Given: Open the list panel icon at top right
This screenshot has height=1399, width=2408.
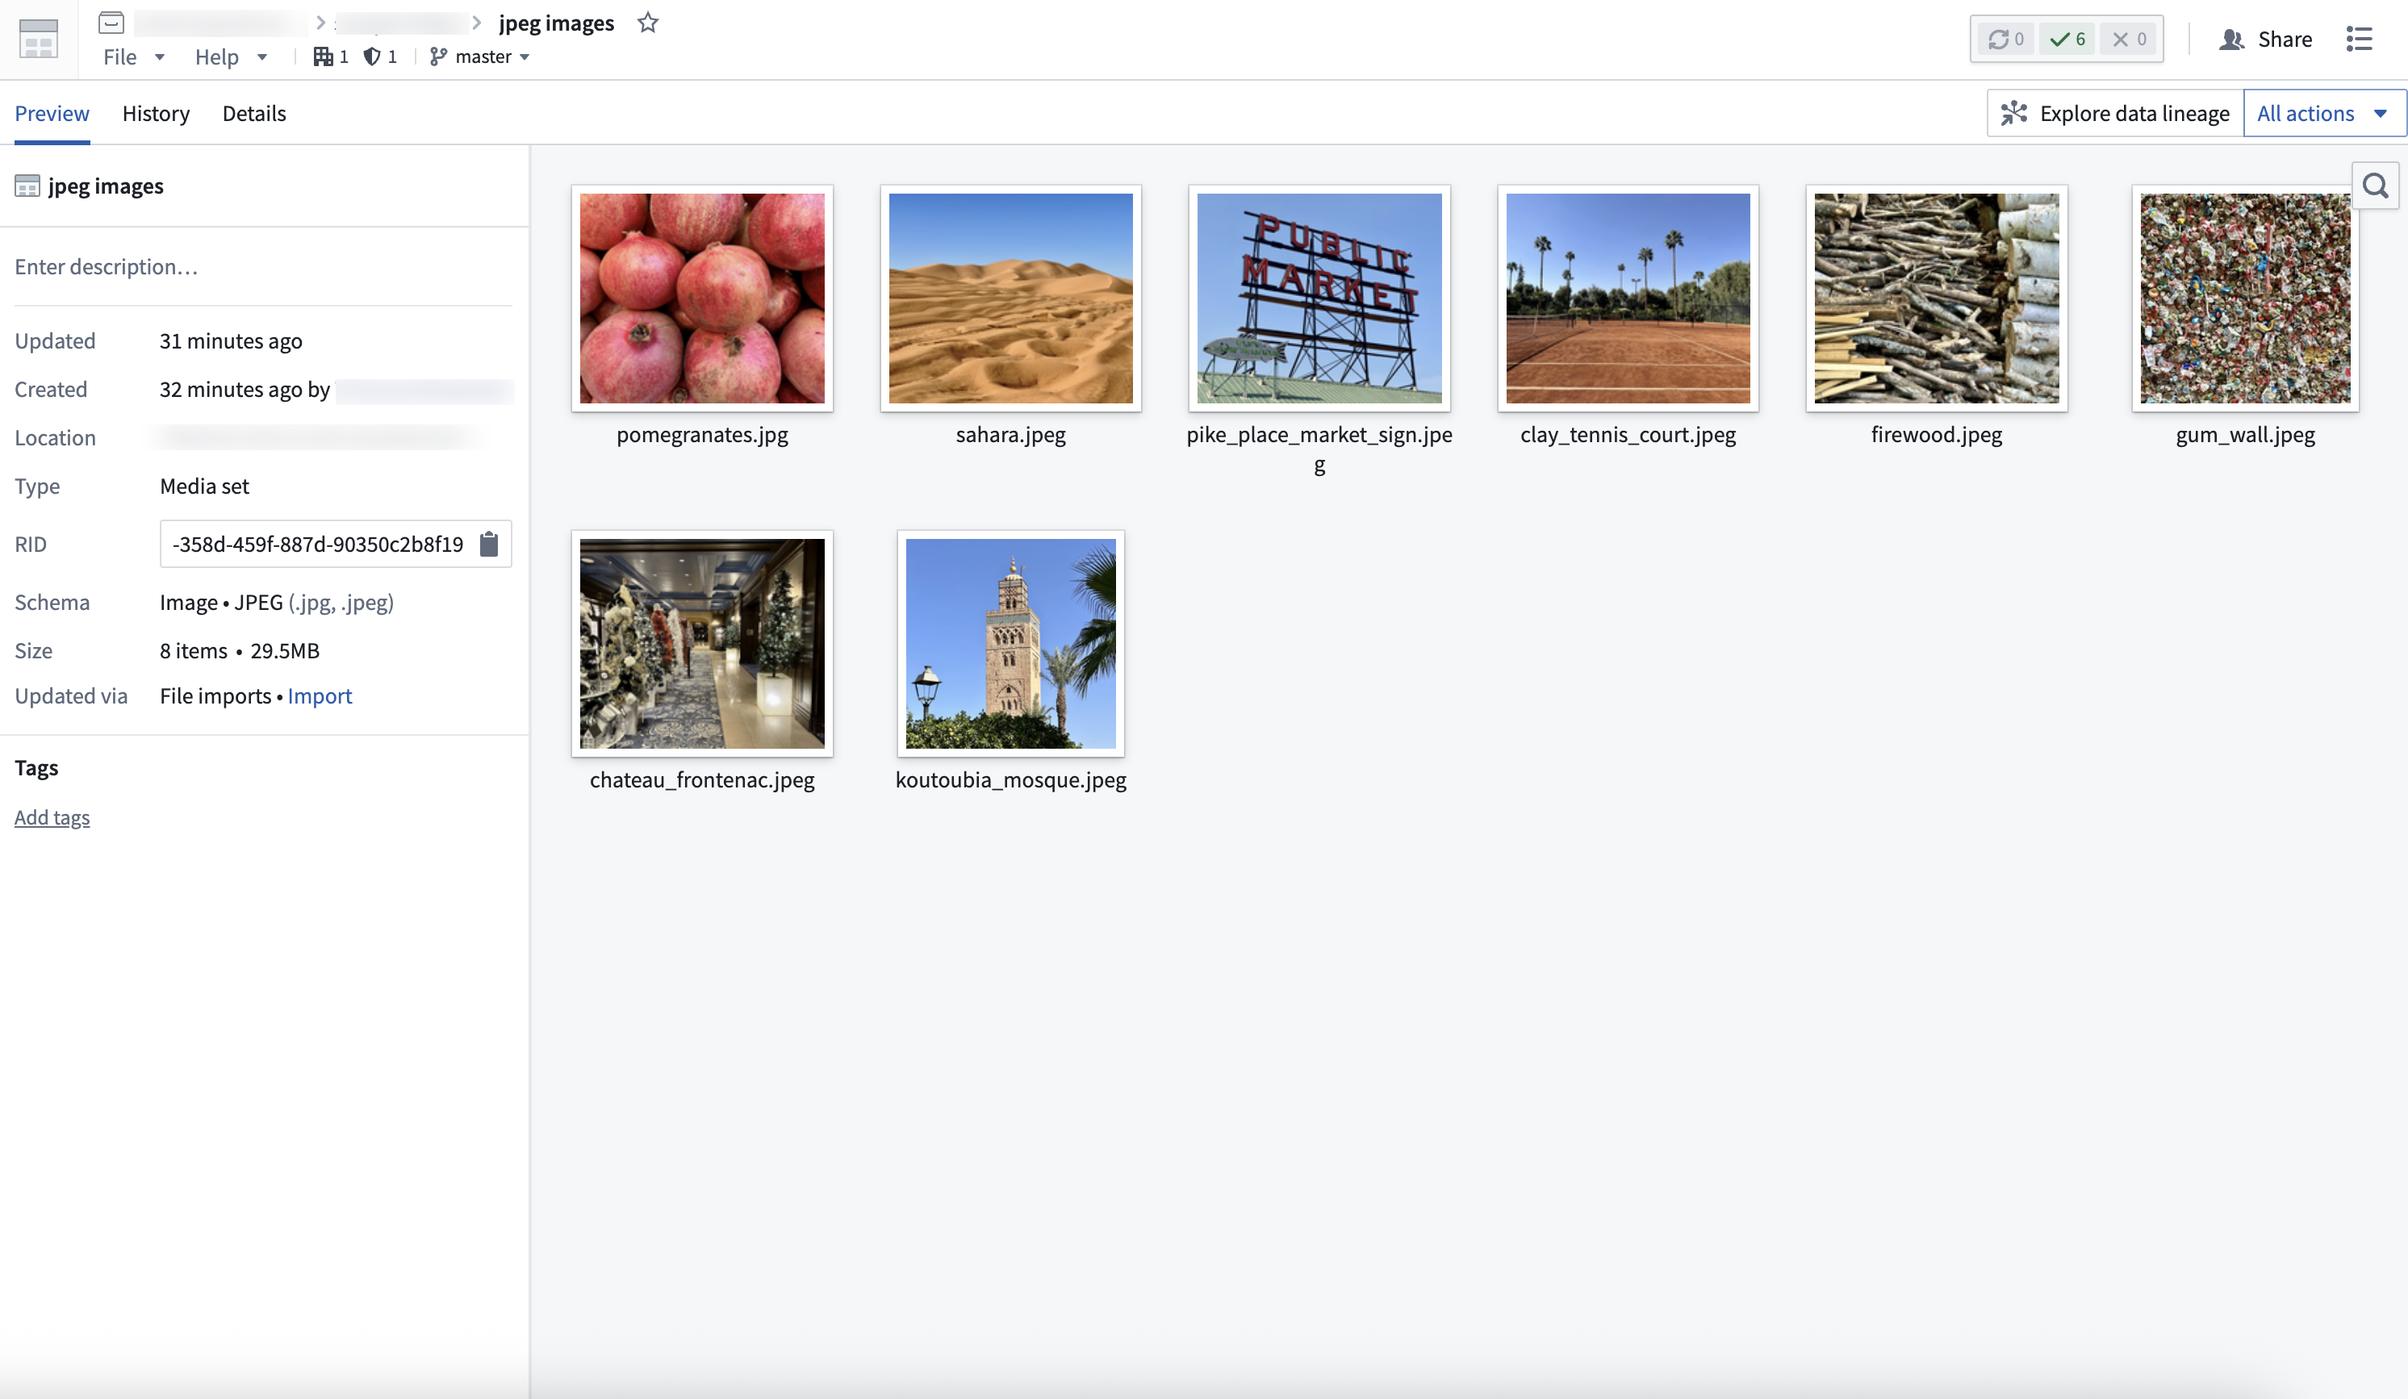Looking at the screenshot, I should (2360, 40).
